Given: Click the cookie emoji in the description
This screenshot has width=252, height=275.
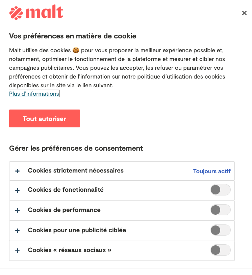Looking at the screenshot, I should click(76, 50).
